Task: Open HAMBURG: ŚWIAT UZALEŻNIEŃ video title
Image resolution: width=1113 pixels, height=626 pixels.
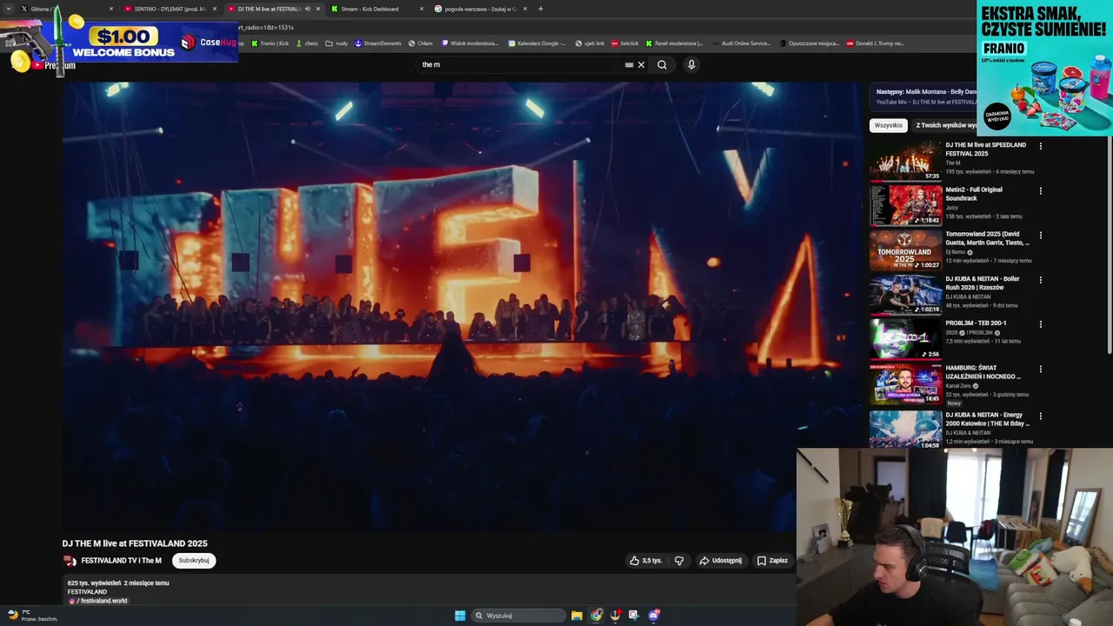Action: 983,372
